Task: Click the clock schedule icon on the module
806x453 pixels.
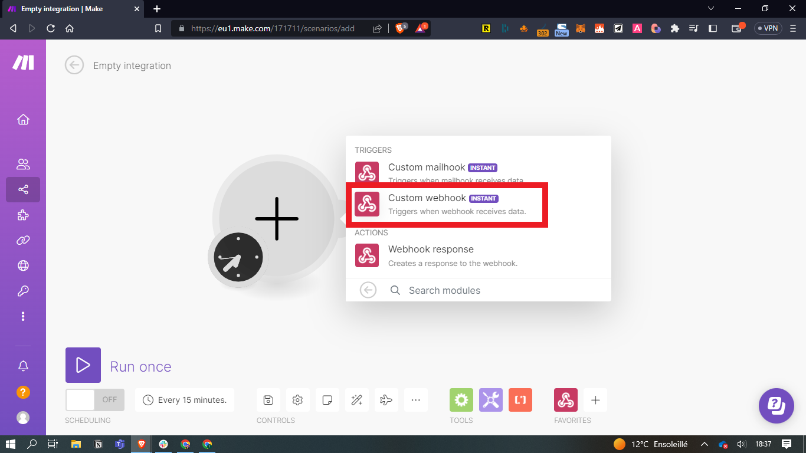Action: coord(238,257)
